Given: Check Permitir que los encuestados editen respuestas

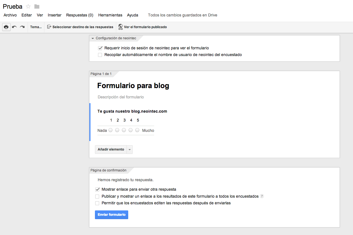Looking at the screenshot, I should [x=97, y=203].
